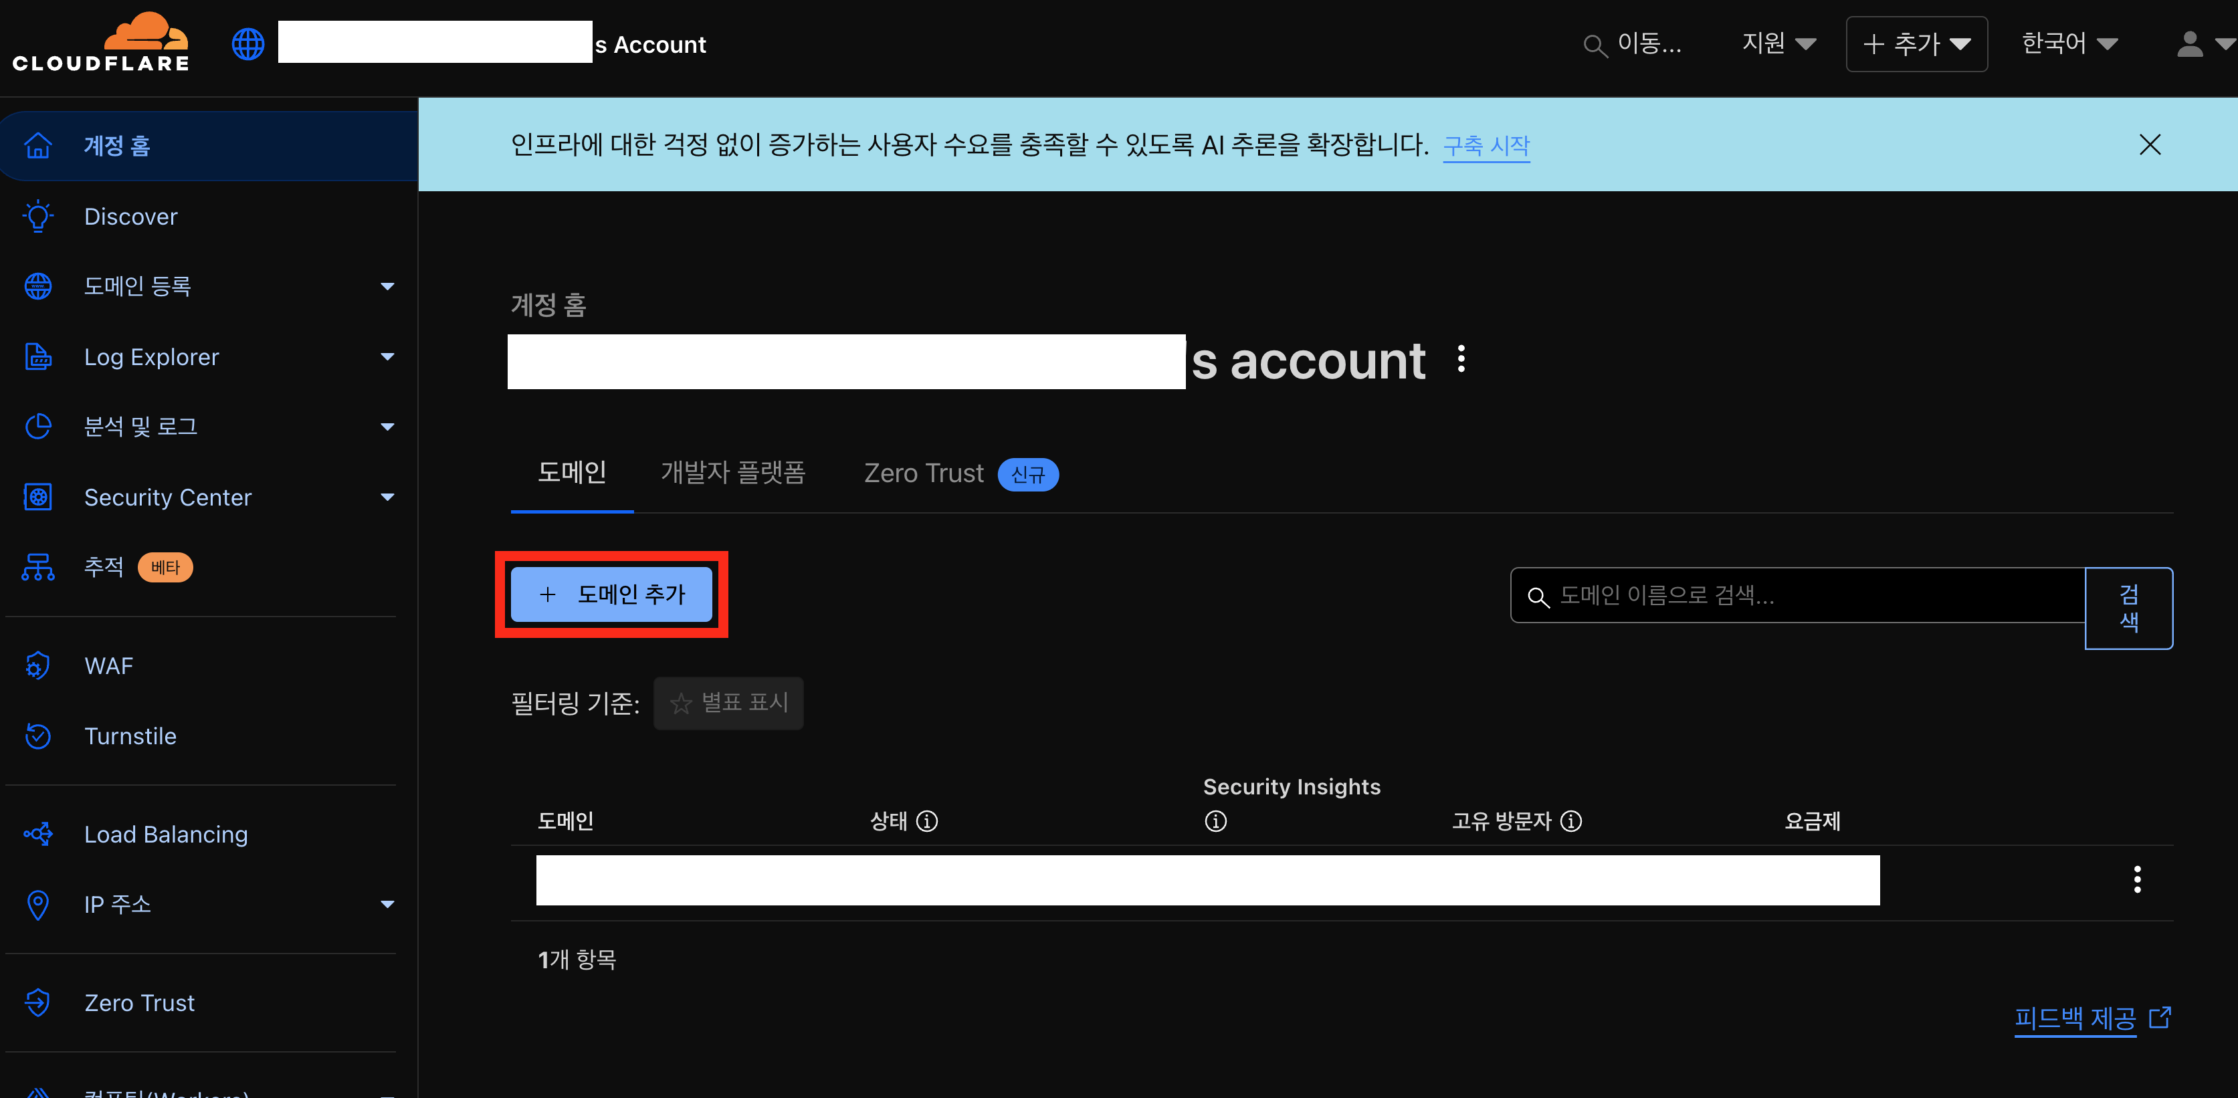Click the Discover lightbulb icon
This screenshot has width=2238, height=1098.
point(37,216)
